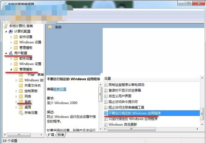Expand the Windows 组件 node
Screen dimensions: 206x144
(x=16, y=80)
